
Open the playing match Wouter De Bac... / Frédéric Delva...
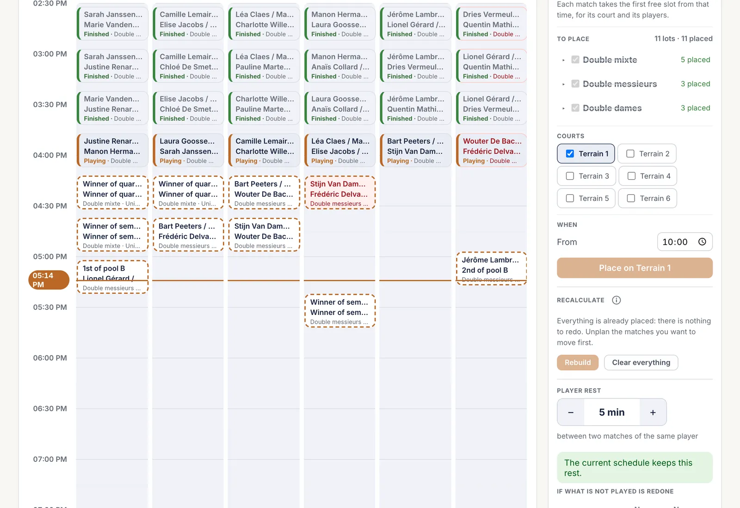point(491,150)
